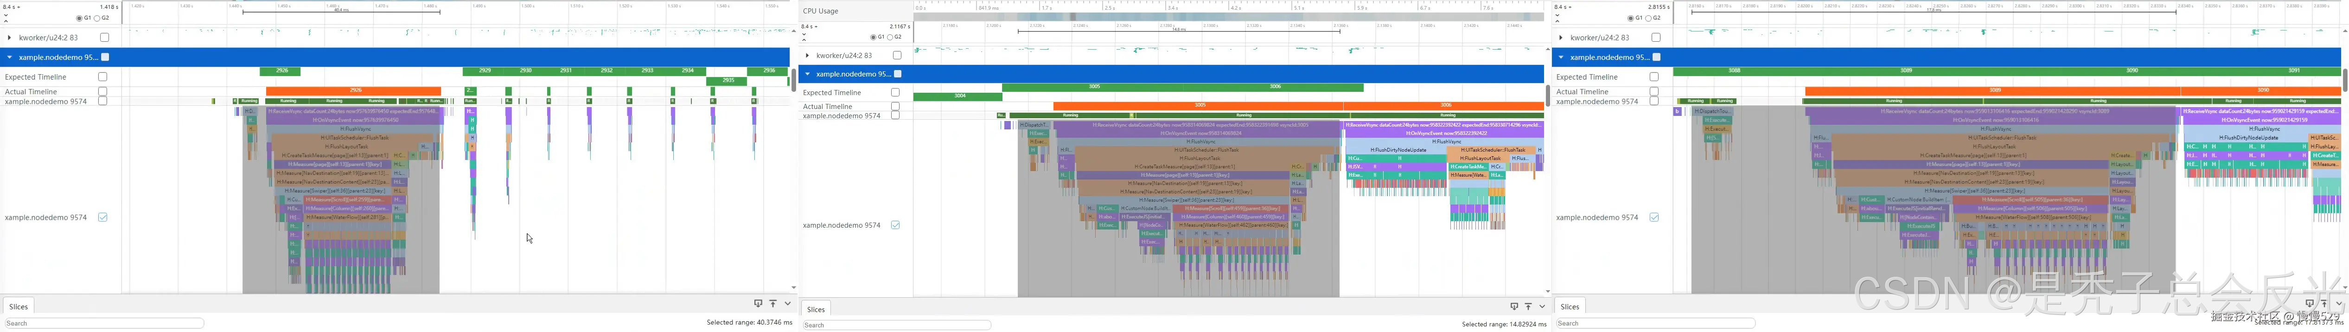Uncheck the checked xample.nodedemo 9574 box, right panel

tap(1654, 217)
